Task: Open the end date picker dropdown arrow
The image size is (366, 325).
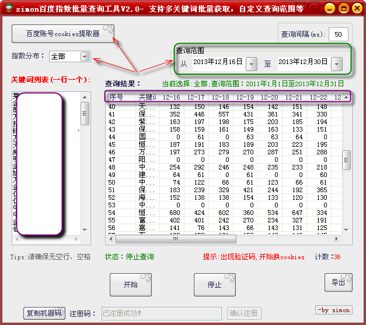Action: click(337, 64)
